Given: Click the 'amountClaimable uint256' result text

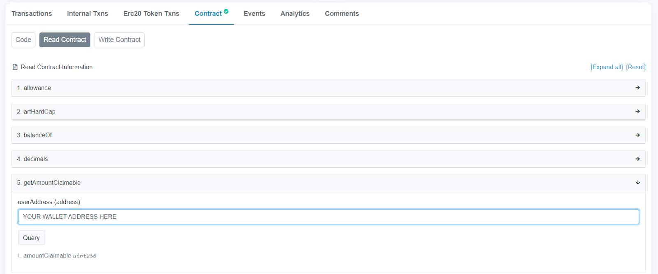Looking at the screenshot, I should pos(60,256).
